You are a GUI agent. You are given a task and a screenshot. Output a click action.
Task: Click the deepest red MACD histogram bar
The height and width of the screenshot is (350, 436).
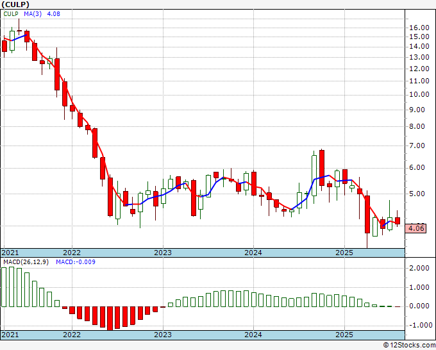point(110,319)
